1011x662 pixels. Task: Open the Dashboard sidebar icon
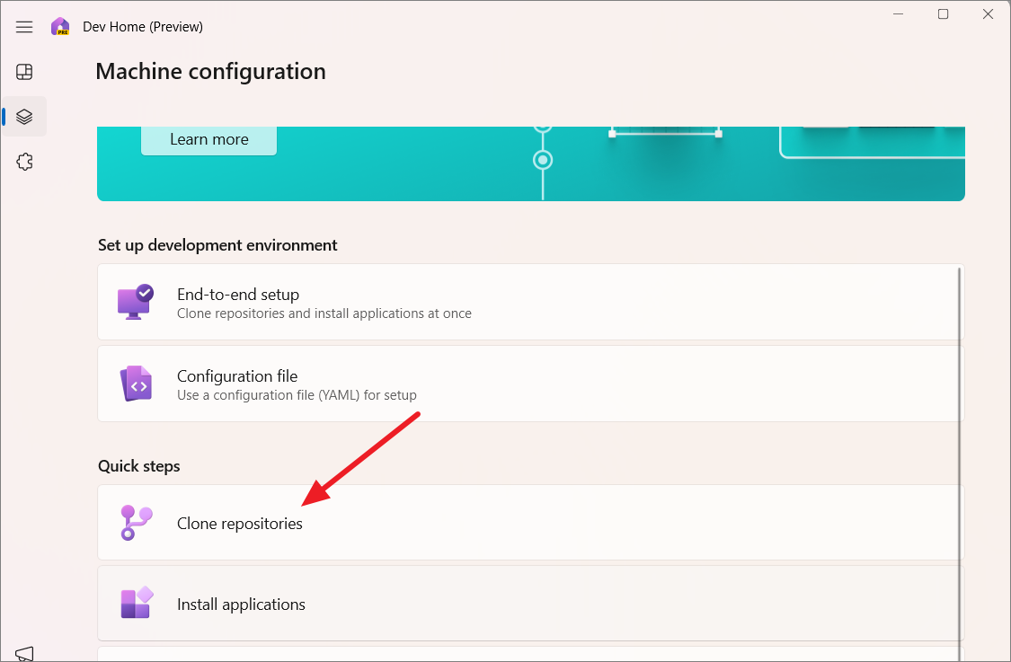[24, 72]
